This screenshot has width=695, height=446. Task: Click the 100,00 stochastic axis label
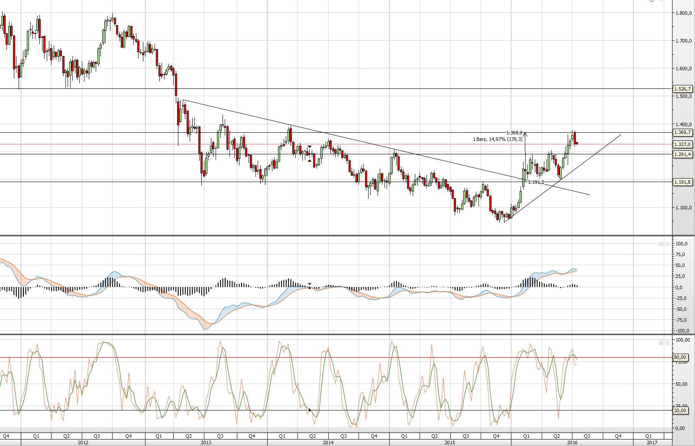(x=682, y=340)
